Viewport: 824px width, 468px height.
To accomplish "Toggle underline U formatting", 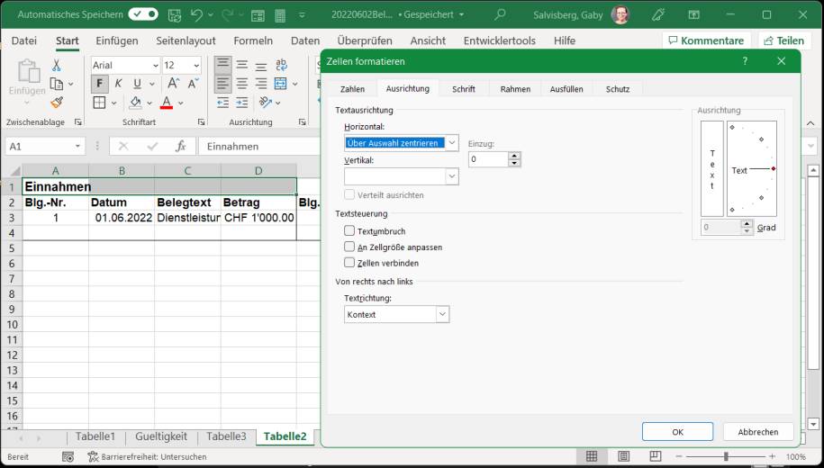I will click(x=137, y=84).
